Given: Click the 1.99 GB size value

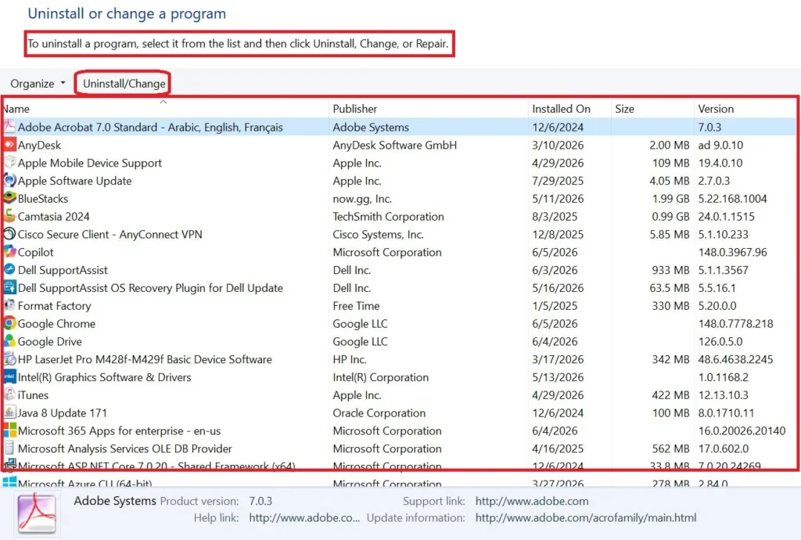Looking at the screenshot, I should point(670,199).
